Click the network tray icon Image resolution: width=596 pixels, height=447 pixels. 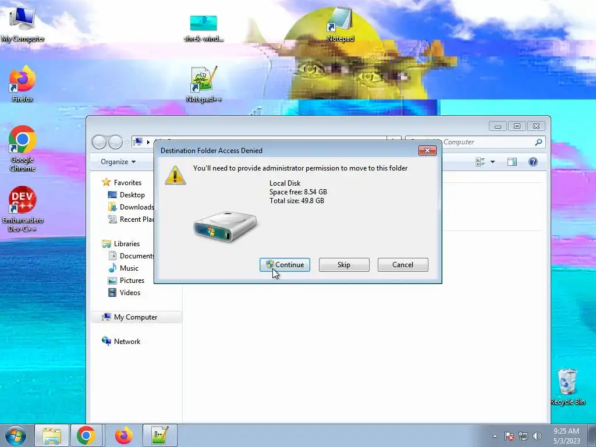(523, 436)
